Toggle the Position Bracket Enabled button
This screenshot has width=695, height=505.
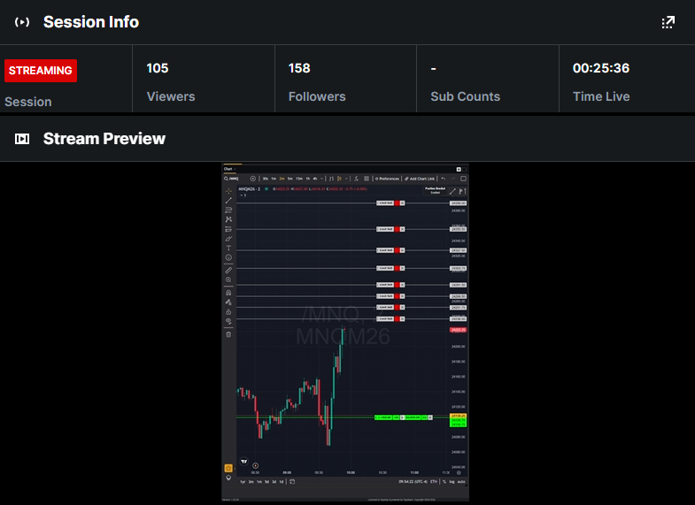[436, 190]
